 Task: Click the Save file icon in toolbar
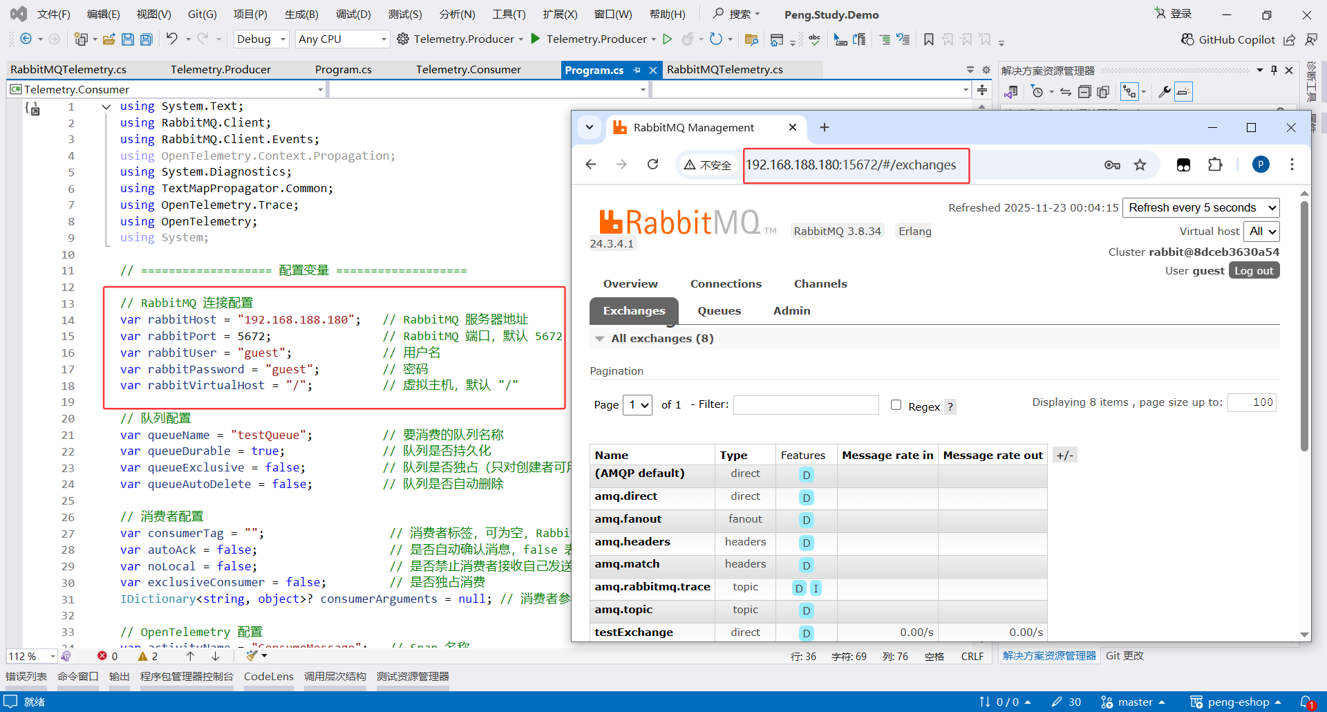click(128, 39)
